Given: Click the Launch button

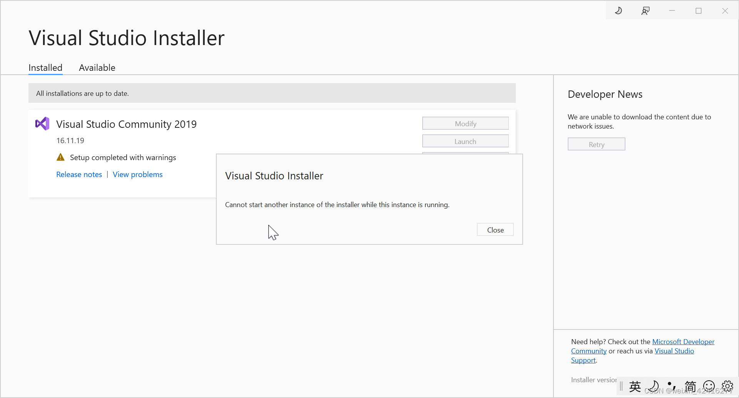Looking at the screenshot, I should point(465,141).
